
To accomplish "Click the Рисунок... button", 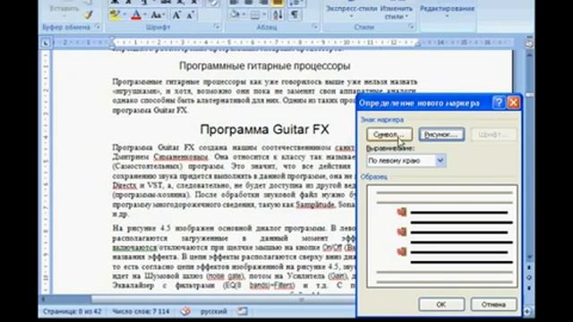I will 441,134.
